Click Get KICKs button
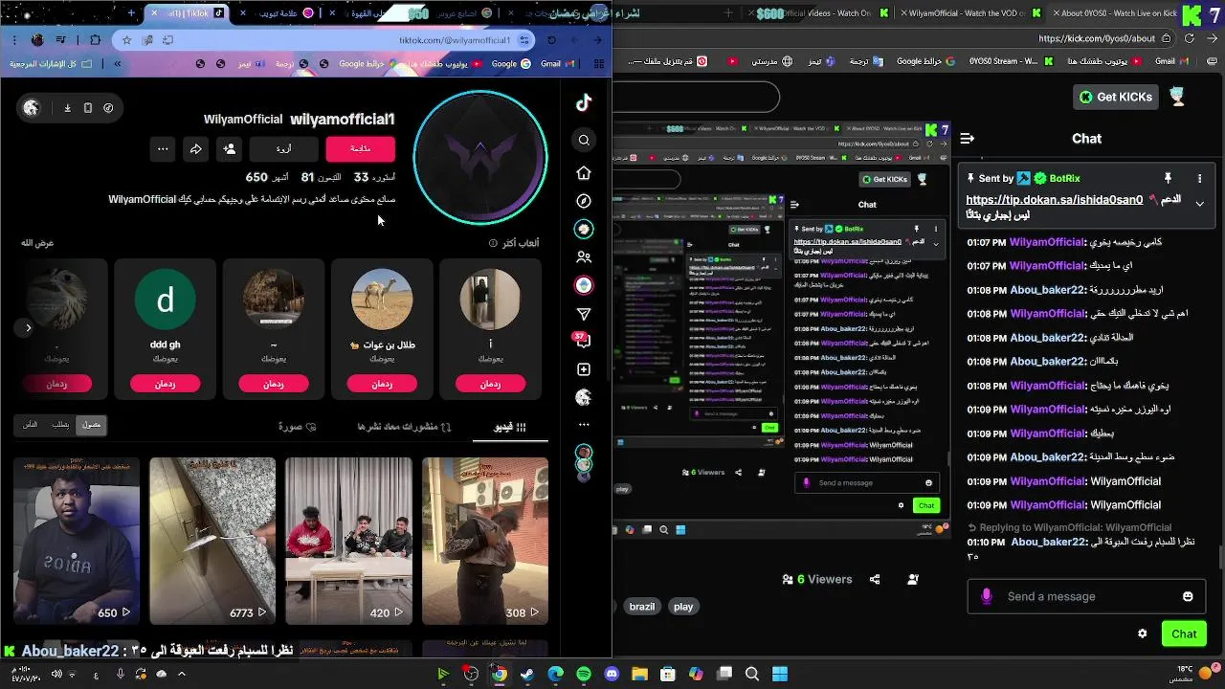 point(1116,97)
